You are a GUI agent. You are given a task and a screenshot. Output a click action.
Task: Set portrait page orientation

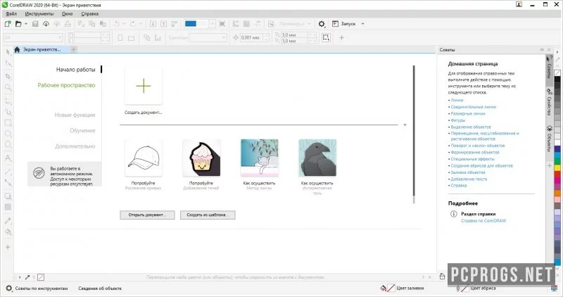coord(120,38)
